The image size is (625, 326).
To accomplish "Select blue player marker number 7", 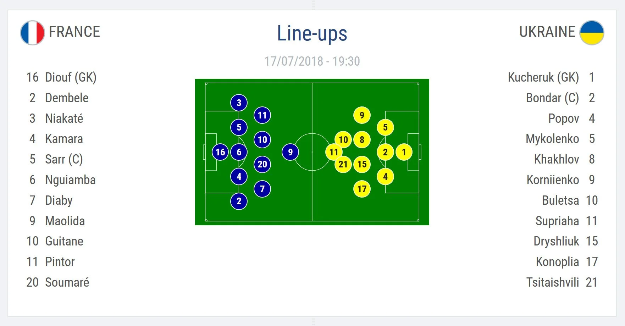I will [x=262, y=189].
